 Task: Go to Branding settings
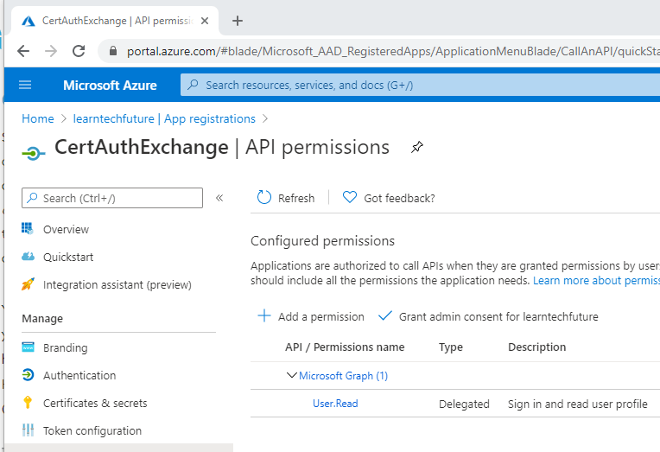point(65,347)
